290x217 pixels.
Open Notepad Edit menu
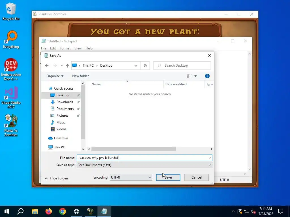click(x=53, y=48)
